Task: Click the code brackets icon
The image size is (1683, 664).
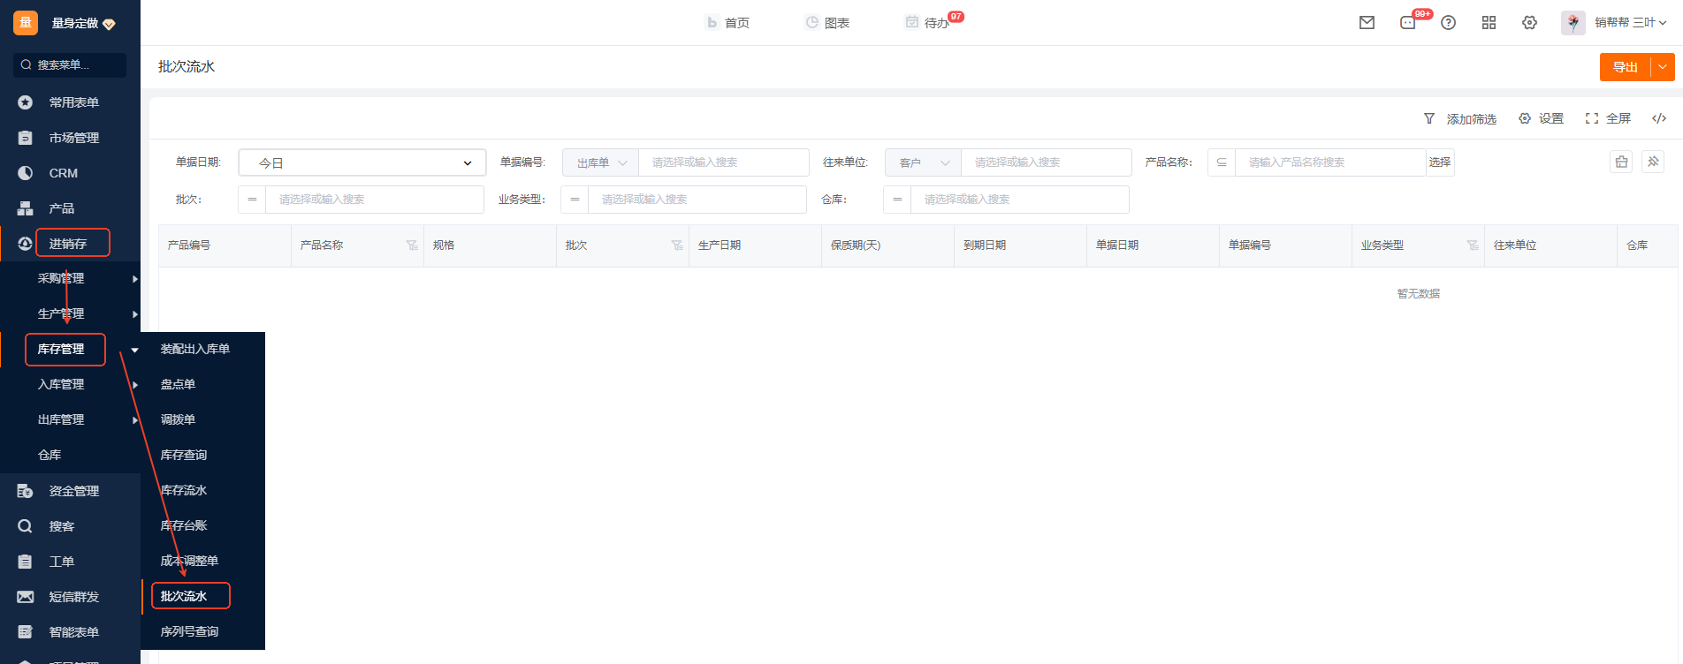Action: point(1659,118)
